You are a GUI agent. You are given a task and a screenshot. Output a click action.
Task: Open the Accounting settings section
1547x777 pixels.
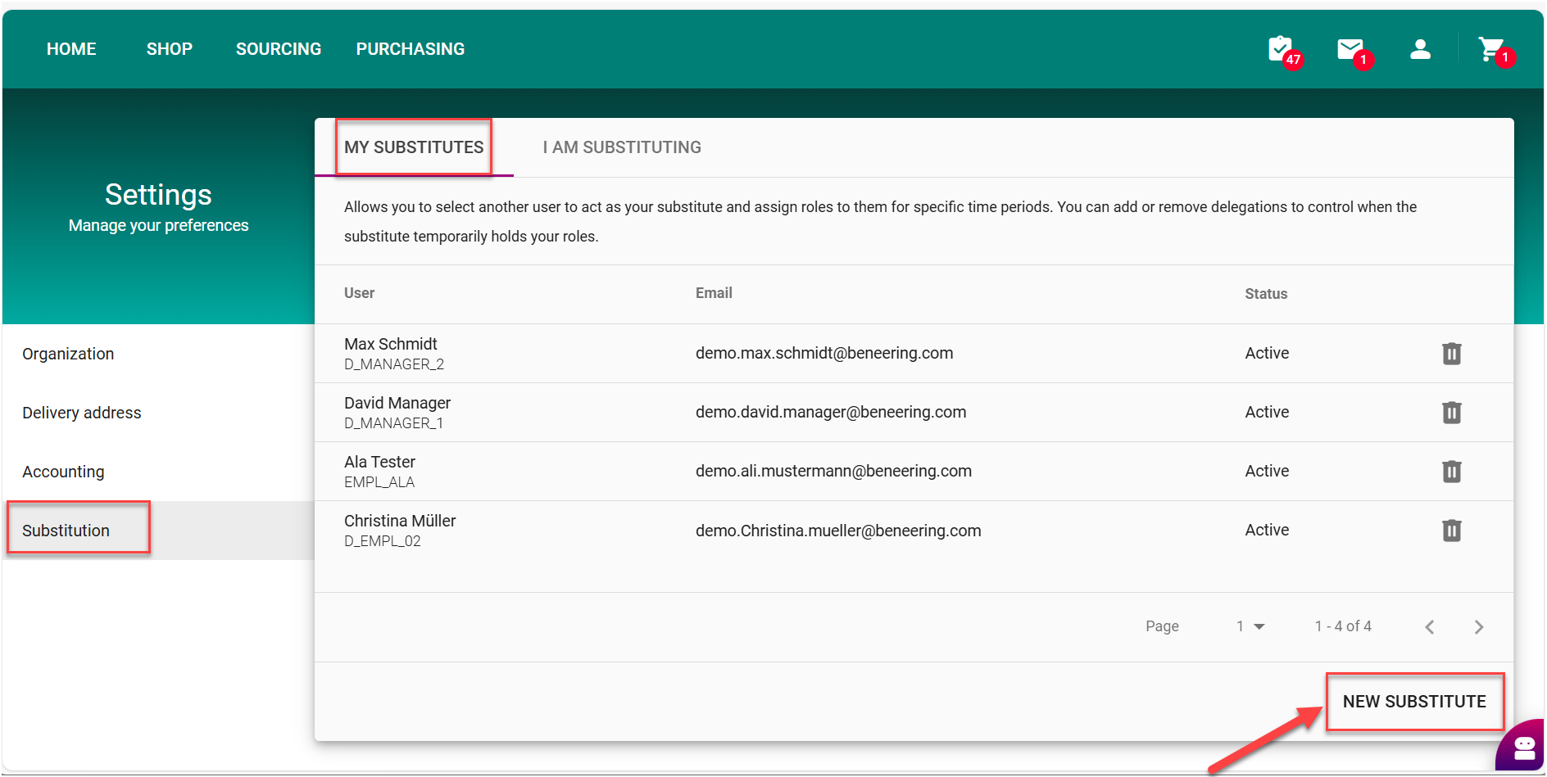(x=63, y=472)
